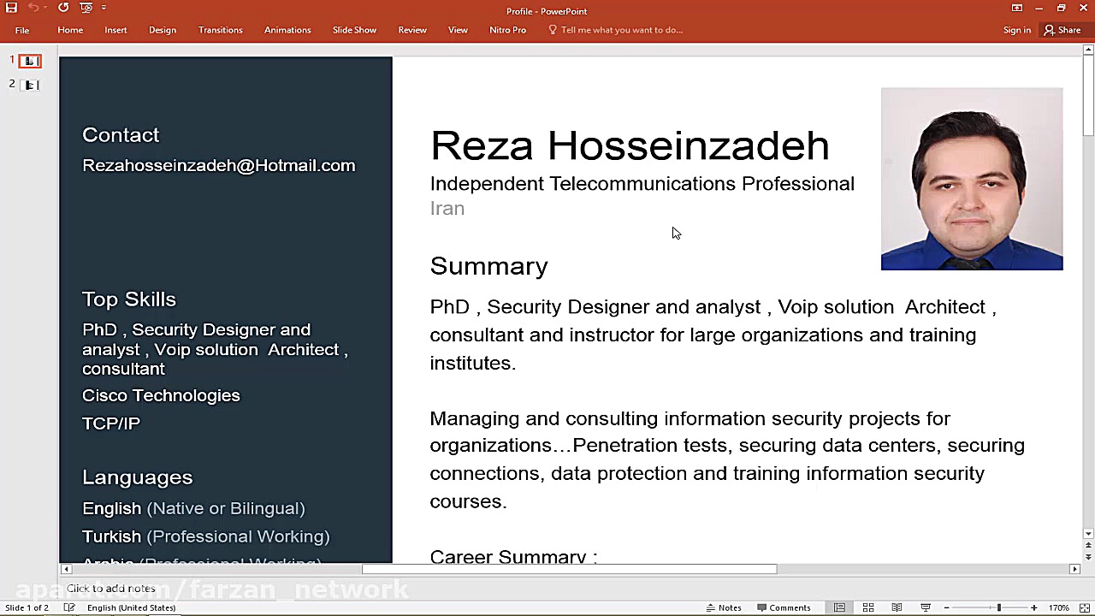Image resolution: width=1095 pixels, height=616 pixels.
Task: Select the Design tab
Action: [x=163, y=30]
